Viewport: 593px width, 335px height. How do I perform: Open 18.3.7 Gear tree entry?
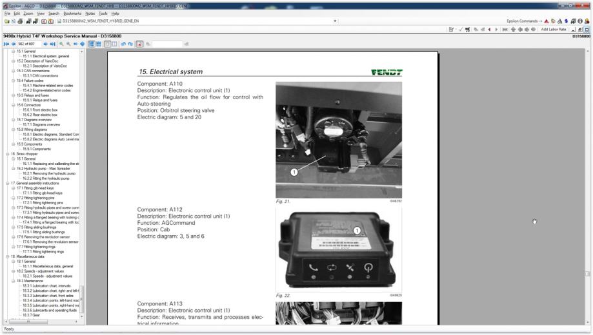click(x=31, y=315)
